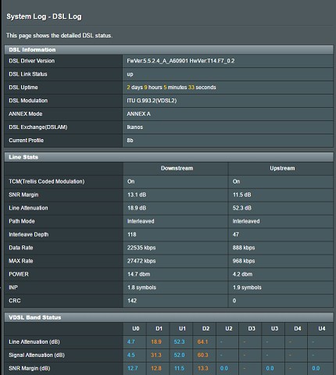Select the downstream CRC count 142
The image size is (336, 375).
pos(132,301)
